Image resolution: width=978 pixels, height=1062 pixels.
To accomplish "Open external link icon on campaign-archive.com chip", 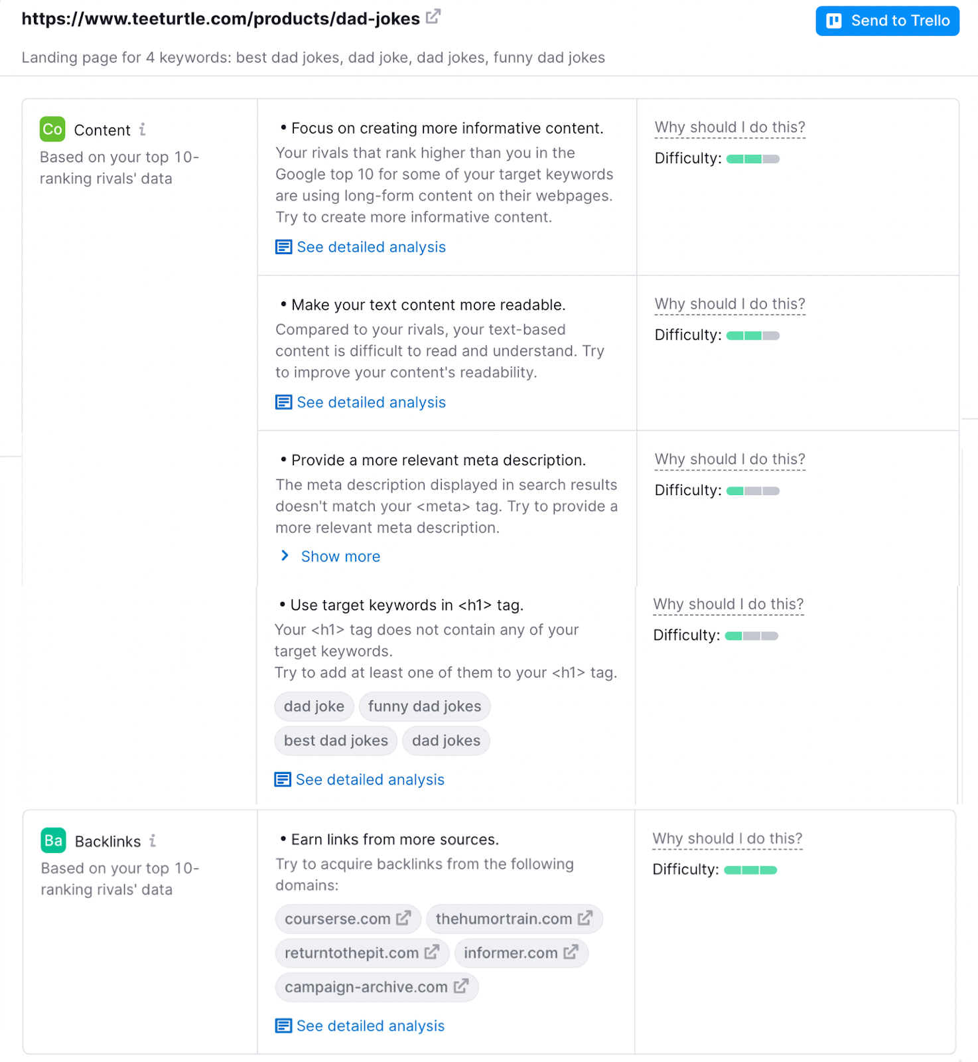I will click(461, 986).
